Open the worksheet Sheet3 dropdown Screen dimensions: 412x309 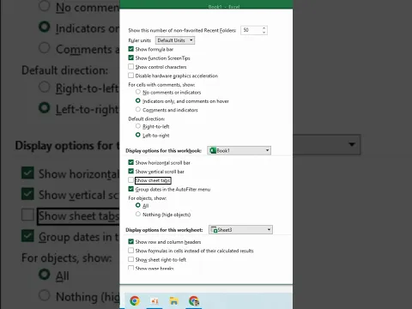point(240,230)
